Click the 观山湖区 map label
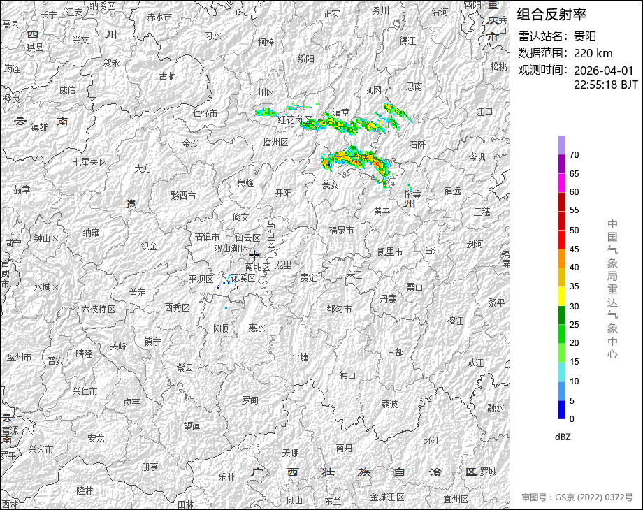The image size is (643, 510). [231, 249]
